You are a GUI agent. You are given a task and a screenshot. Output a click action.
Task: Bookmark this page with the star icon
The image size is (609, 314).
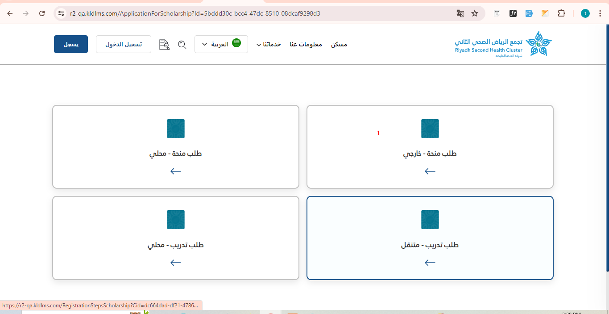(x=475, y=13)
